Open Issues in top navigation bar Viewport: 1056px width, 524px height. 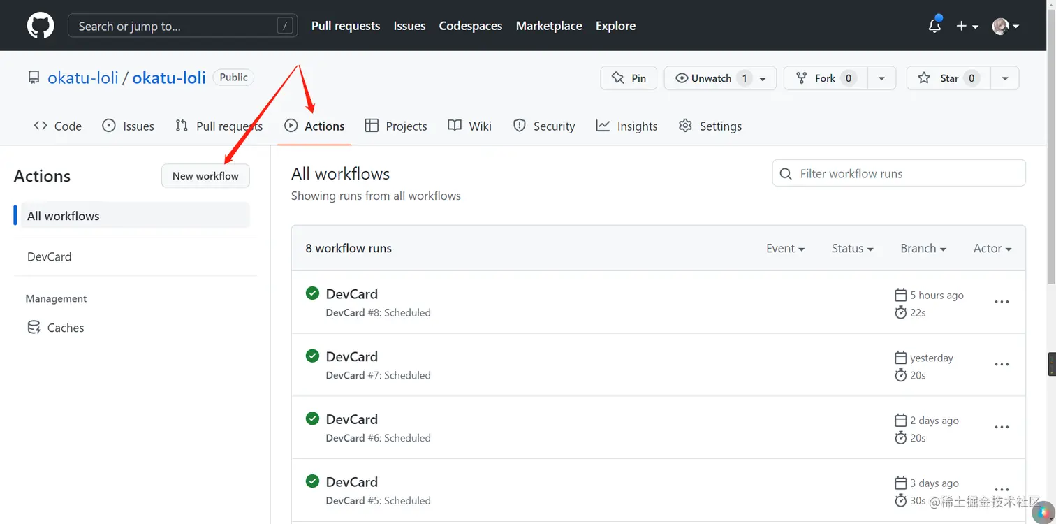(x=409, y=26)
